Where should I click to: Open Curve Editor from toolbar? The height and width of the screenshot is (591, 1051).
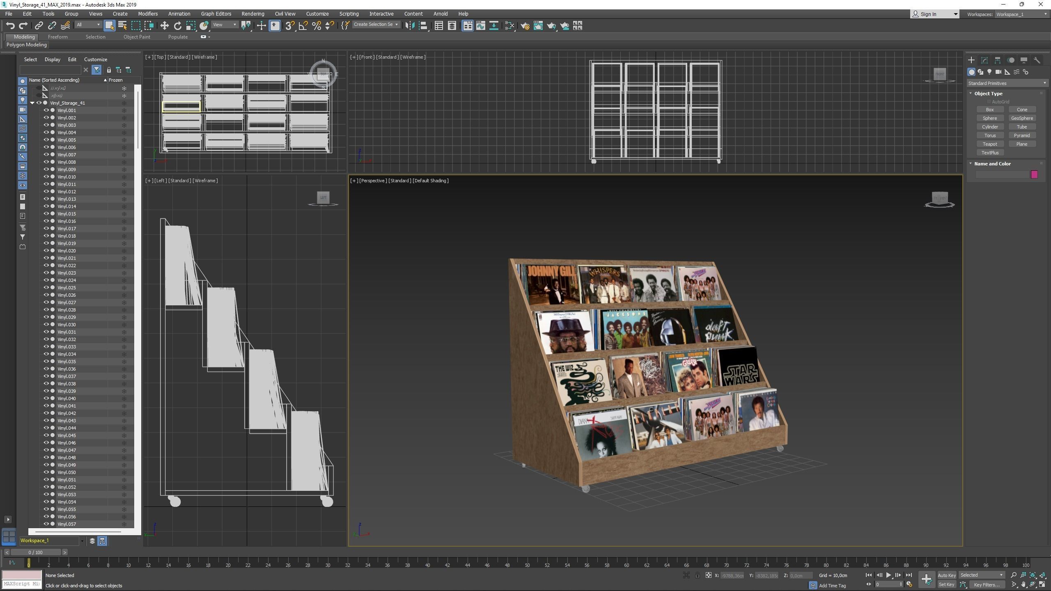(481, 26)
